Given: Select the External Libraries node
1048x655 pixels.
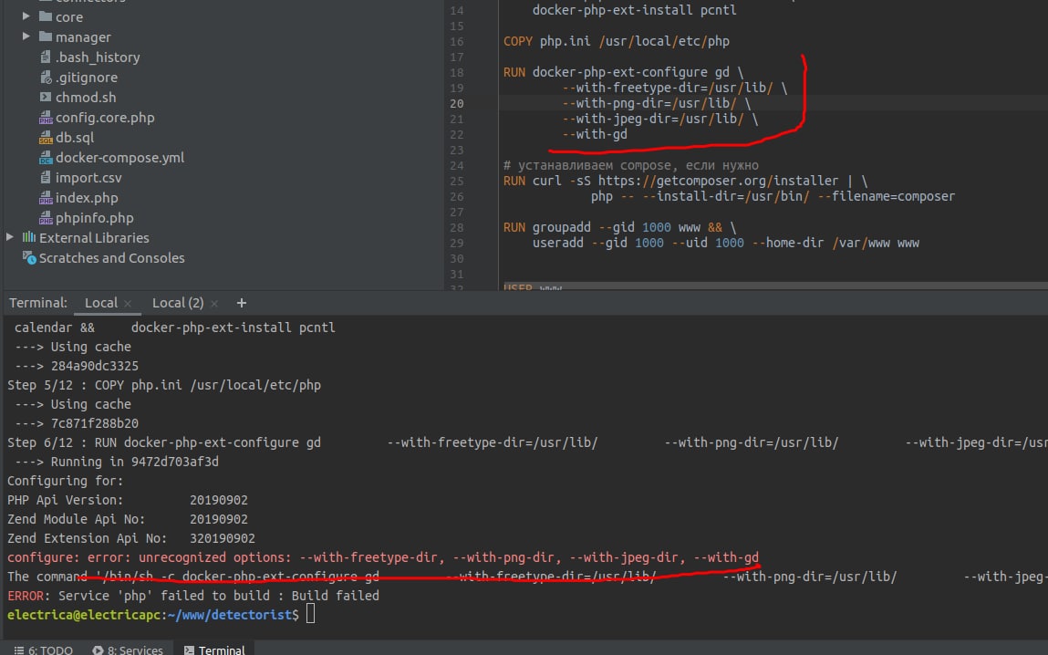Looking at the screenshot, I should point(94,238).
